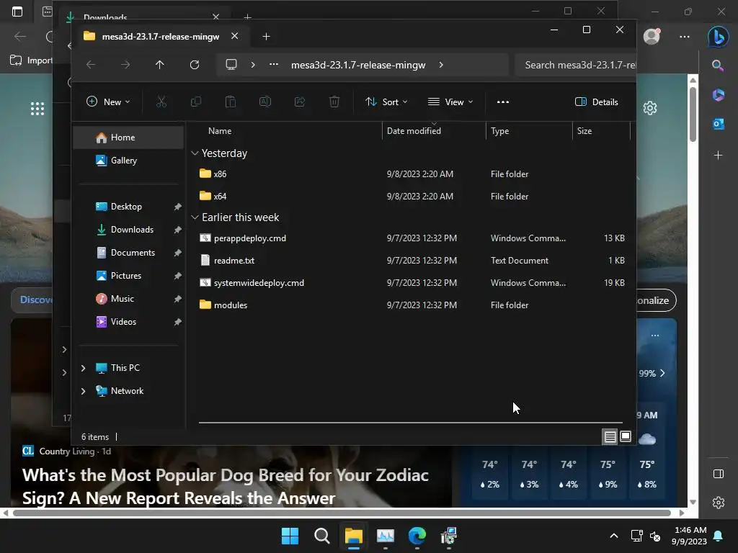Screen dimensions: 738x553
Task: Unpin Music from Quick access
Action: 177,299
